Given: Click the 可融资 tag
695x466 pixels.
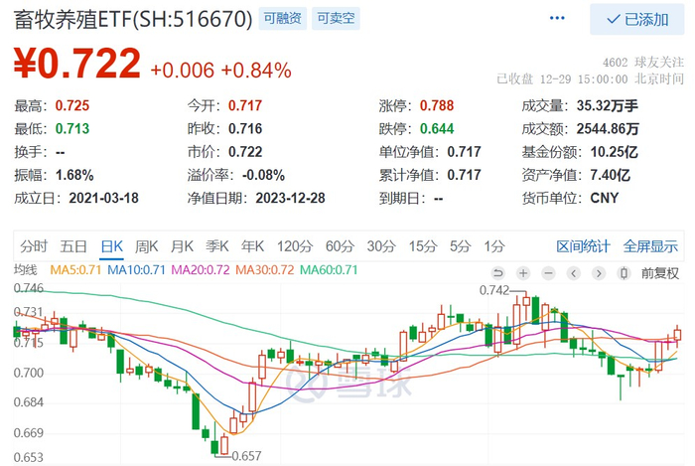Looking at the screenshot, I should (x=282, y=18).
